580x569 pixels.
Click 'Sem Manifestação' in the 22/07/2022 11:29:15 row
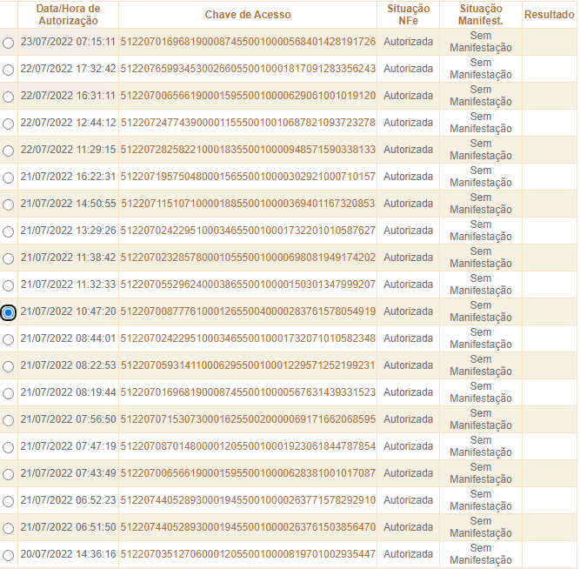(x=481, y=150)
